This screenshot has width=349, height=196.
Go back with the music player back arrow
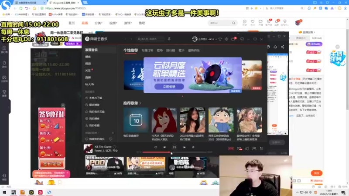(x=125, y=39)
